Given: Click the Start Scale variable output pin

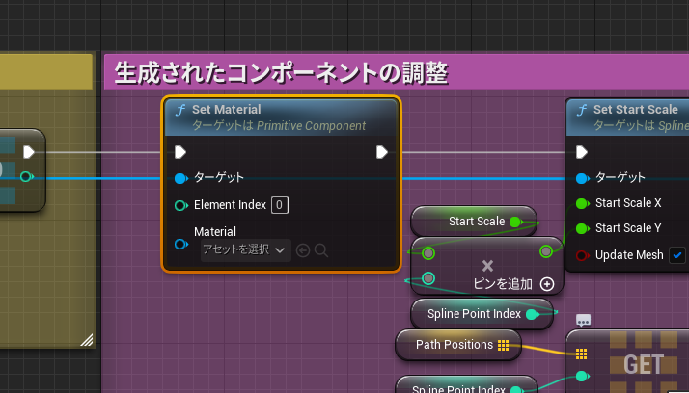Looking at the screenshot, I should (516, 222).
